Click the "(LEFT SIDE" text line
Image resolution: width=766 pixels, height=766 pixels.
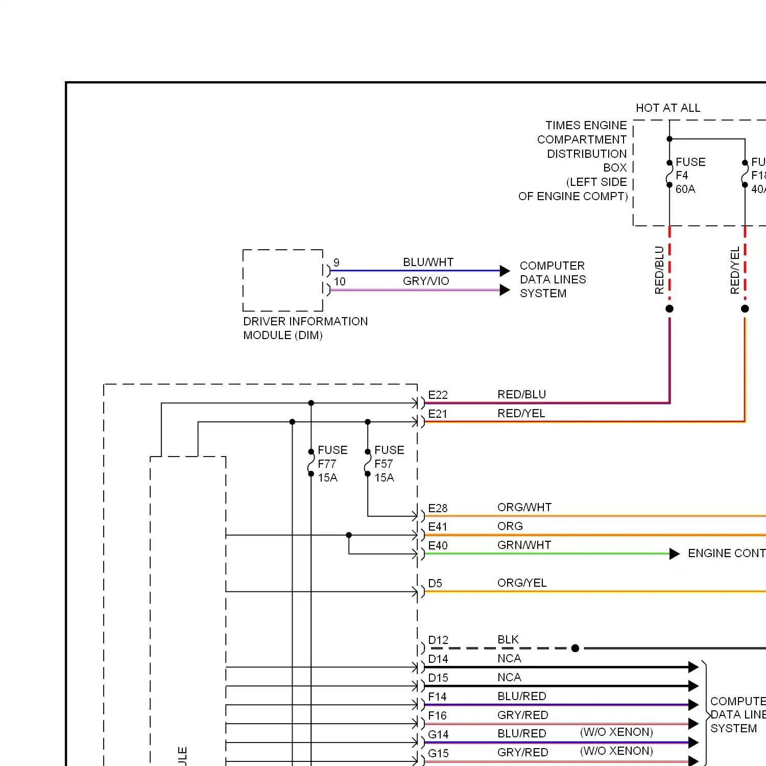(x=596, y=182)
